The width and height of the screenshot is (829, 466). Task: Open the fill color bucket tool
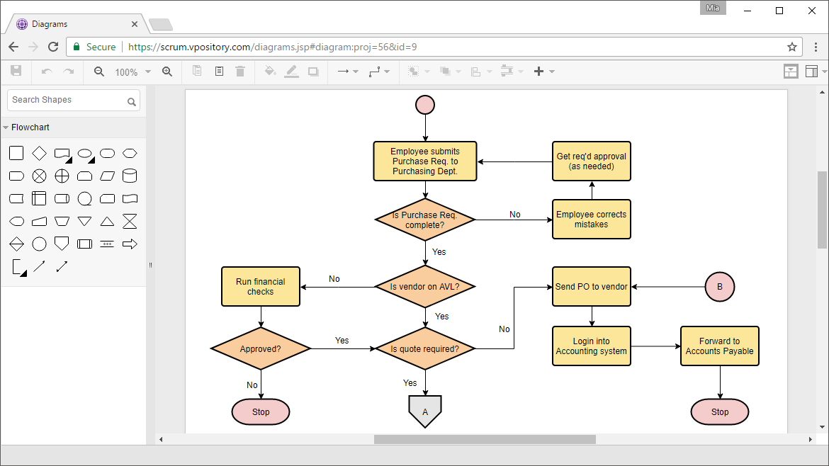pos(270,71)
